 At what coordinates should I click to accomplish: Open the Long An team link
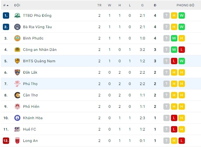click(x=30, y=141)
